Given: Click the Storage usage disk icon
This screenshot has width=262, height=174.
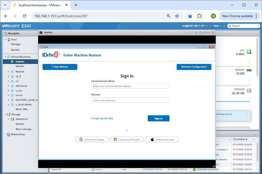Looking at the screenshot, I should tap(249, 90).
